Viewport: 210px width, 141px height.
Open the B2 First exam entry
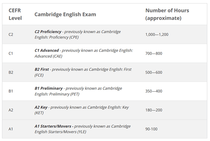[42, 70]
